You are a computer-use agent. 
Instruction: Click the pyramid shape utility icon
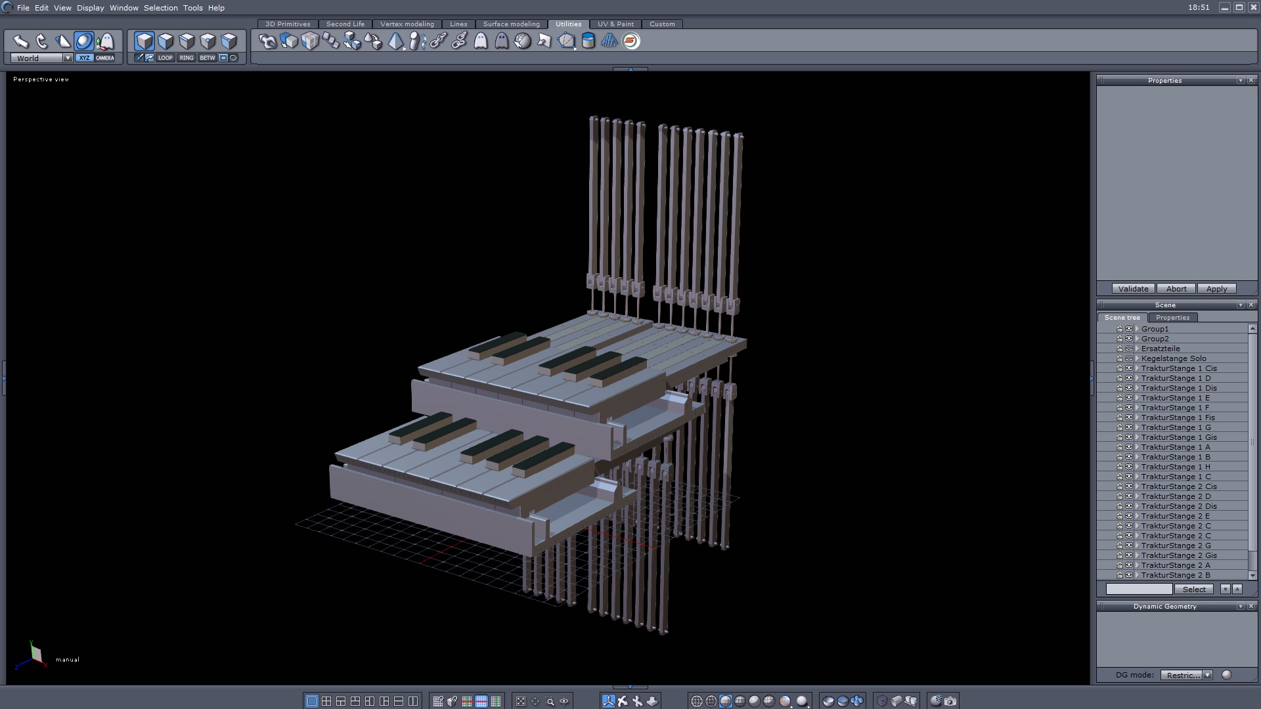pos(395,41)
